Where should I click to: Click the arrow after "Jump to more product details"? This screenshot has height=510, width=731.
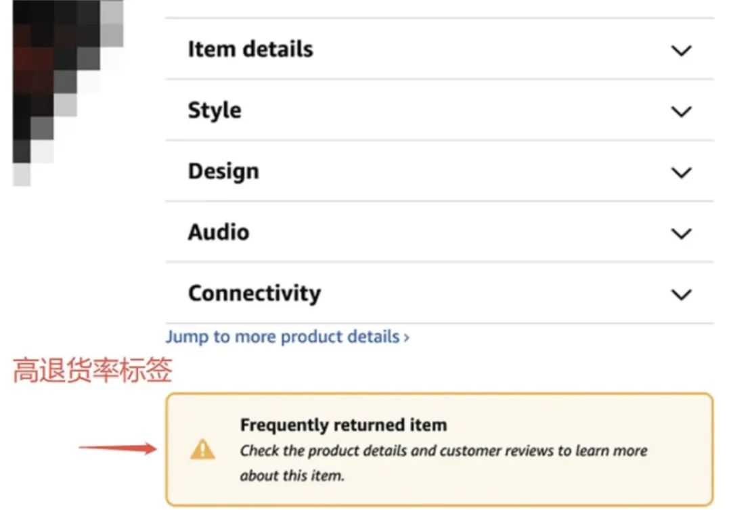tap(406, 337)
